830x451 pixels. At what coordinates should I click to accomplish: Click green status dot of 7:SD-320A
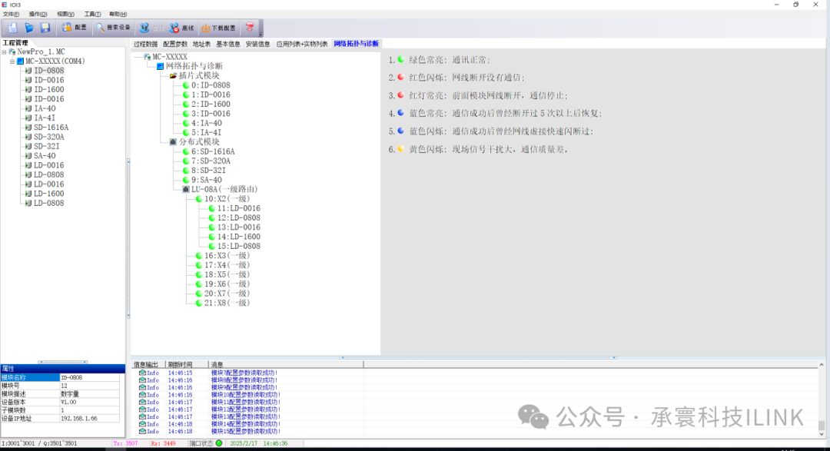click(186, 161)
